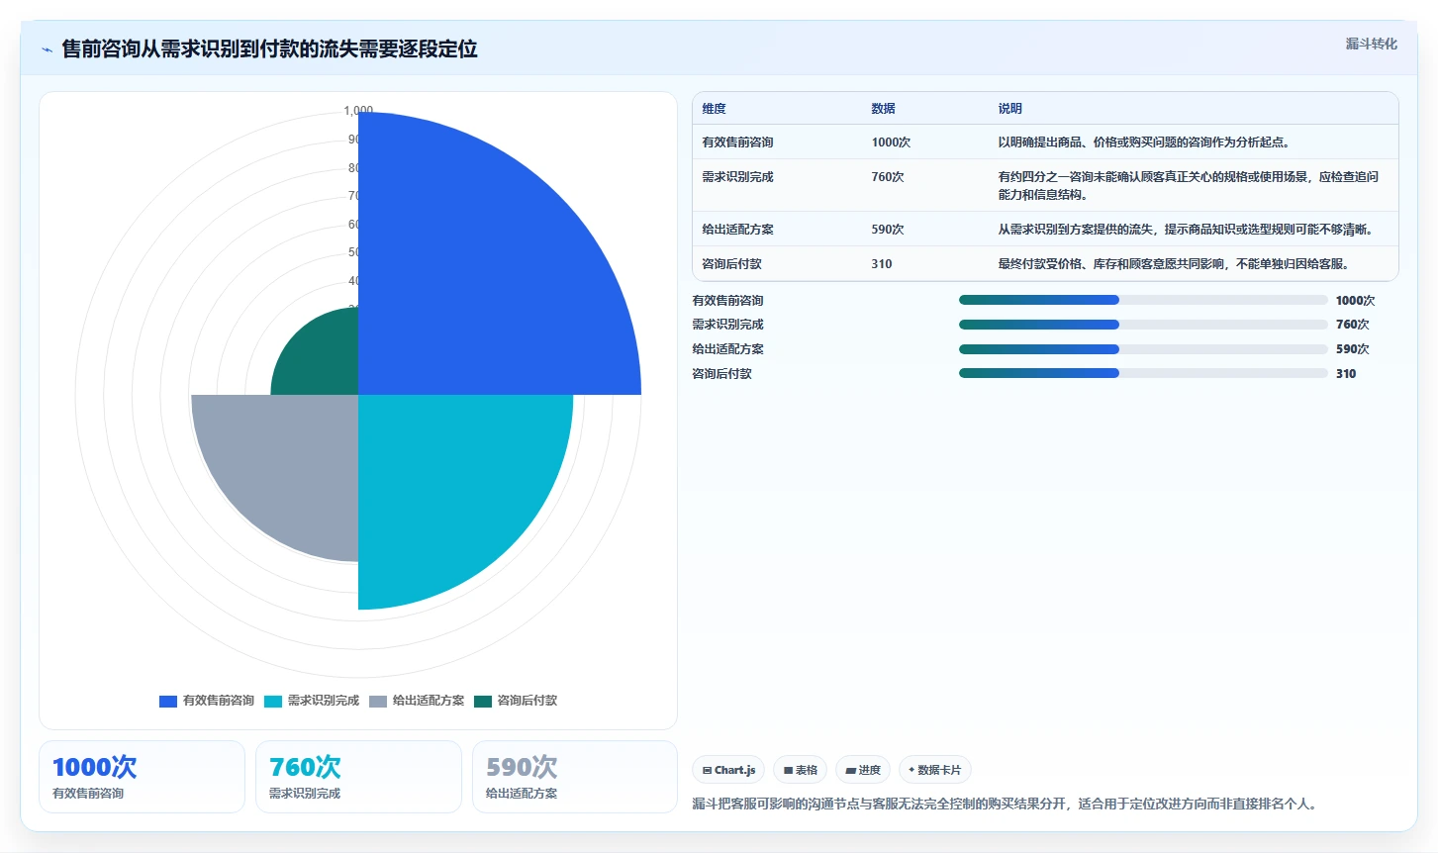The width and height of the screenshot is (1438, 853).
Task: Click the 310 value beside progress bar
Action: pyautogui.click(x=1346, y=374)
